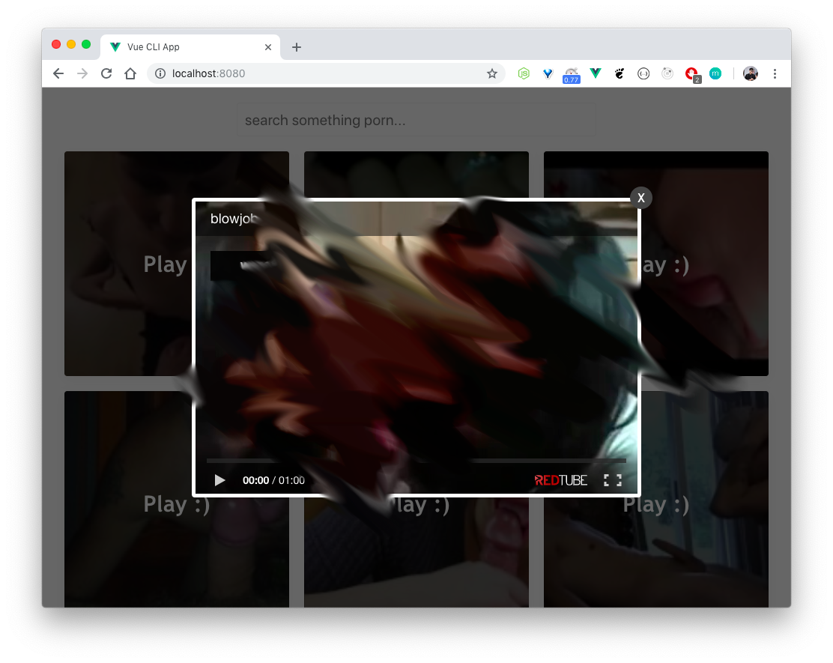Close the Vue CLI App tab

pos(268,47)
